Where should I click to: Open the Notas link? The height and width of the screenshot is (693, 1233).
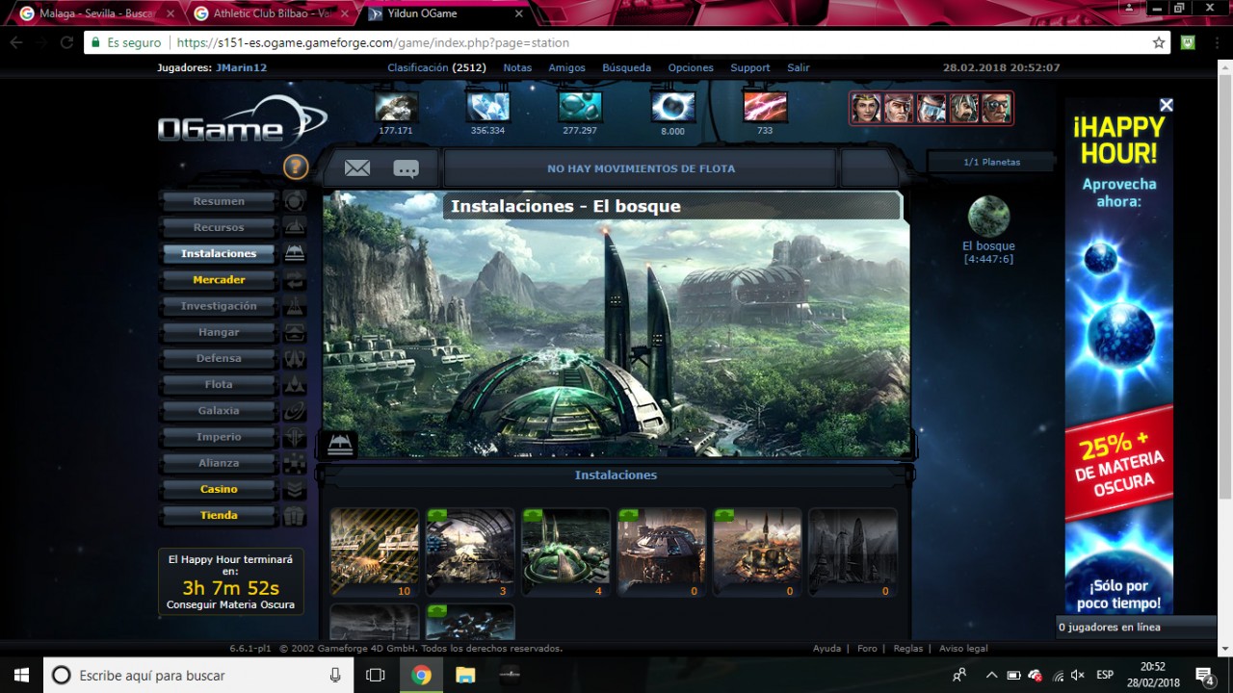point(517,68)
